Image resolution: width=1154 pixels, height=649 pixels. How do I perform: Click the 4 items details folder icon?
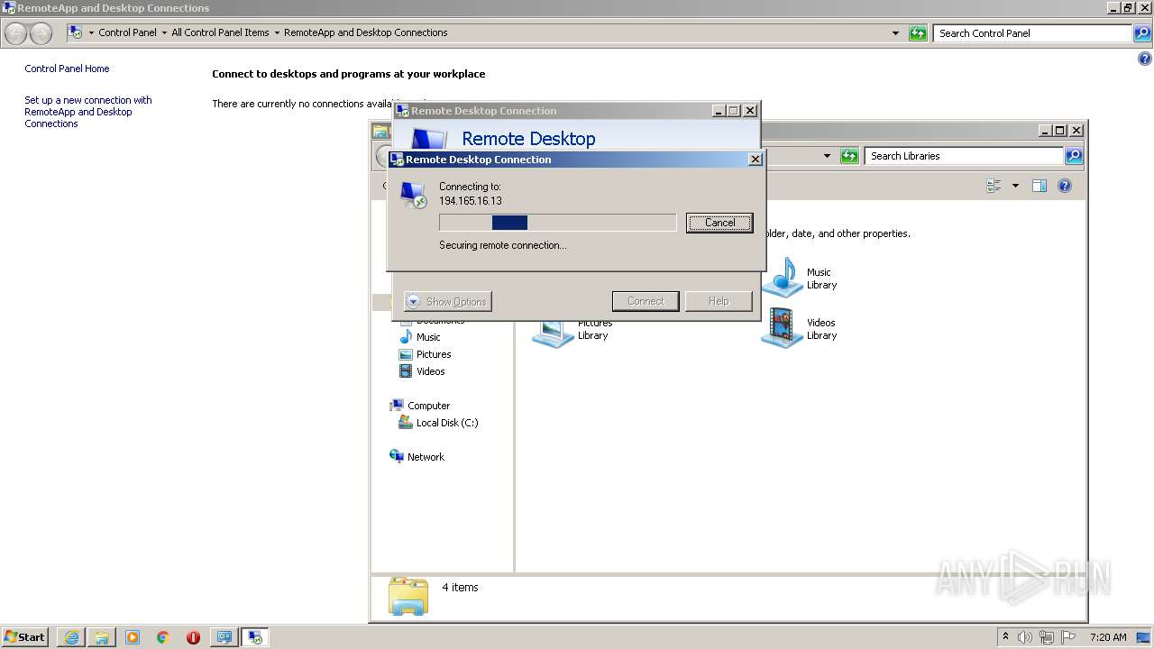pyautogui.click(x=408, y=596)
